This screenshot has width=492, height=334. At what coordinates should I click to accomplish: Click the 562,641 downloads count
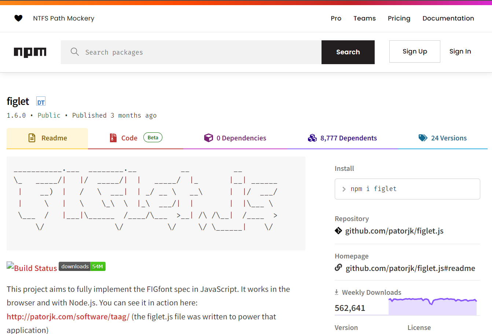[x=350, y=308]
